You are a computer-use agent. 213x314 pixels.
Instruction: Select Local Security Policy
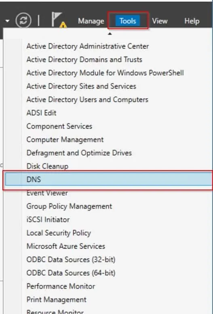point(59,233)
